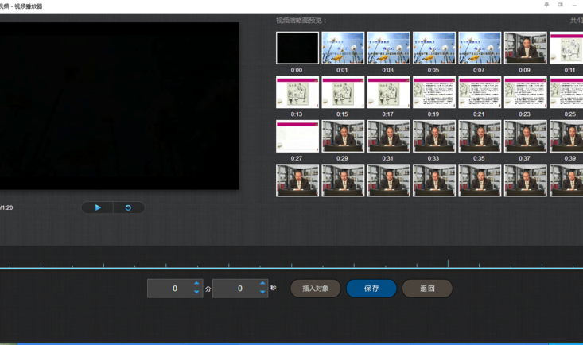The image size is (583, 345).
Task: Increase minutes with the up arrow
Action: point(196,283)
